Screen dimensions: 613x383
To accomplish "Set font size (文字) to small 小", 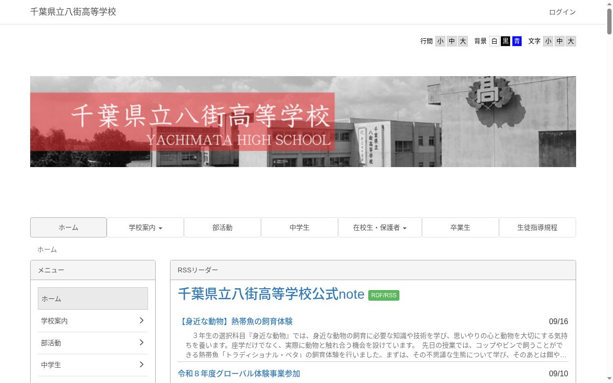I will [x=548, y=41].
